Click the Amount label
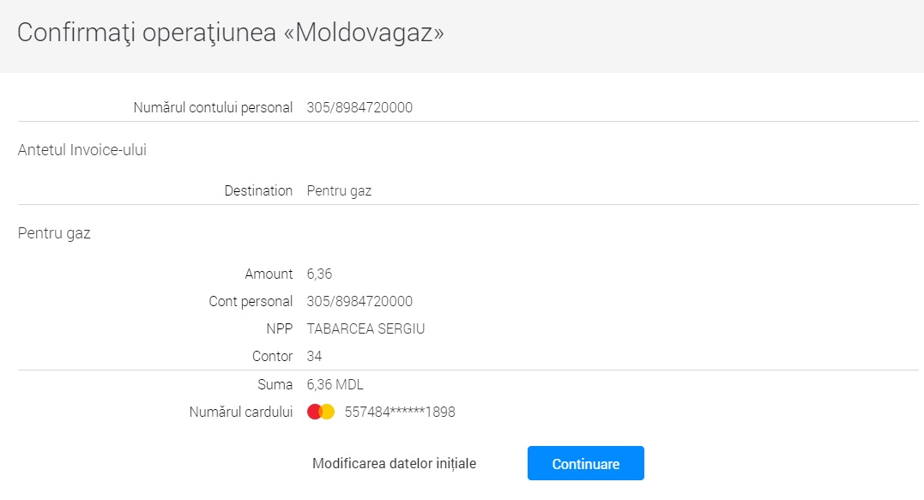The width and height of the screenshot is (924, 500). coord(269,274)
